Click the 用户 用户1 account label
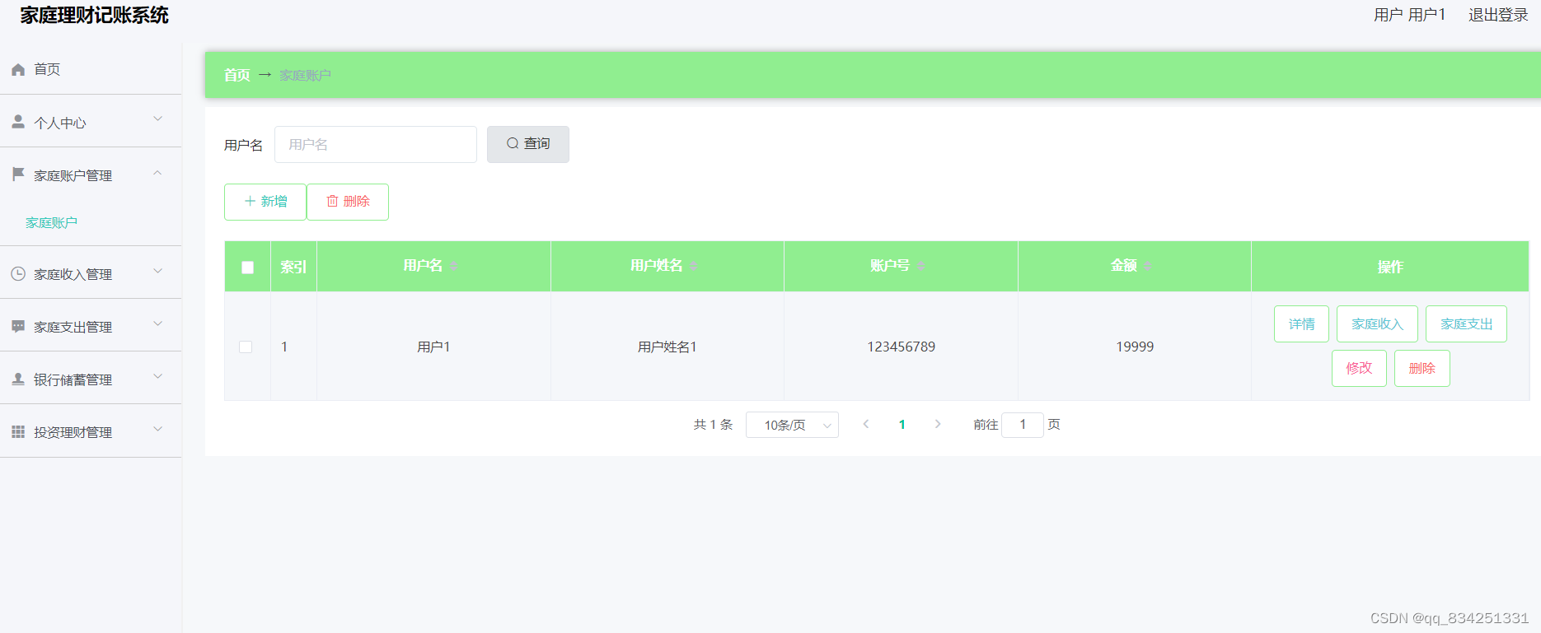This screenshot has height=633, width=1541. coord(1409,15)
